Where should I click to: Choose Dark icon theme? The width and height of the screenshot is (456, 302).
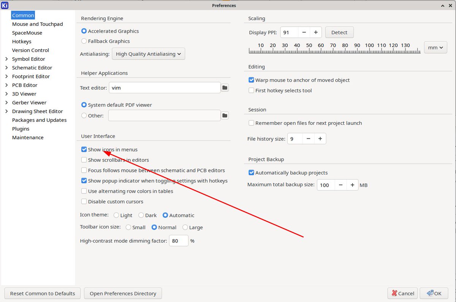[141, 215]
